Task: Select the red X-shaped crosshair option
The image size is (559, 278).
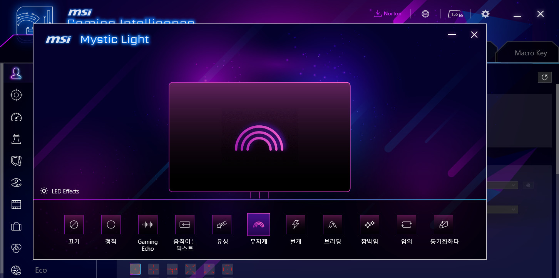Action: coord(191,269)
